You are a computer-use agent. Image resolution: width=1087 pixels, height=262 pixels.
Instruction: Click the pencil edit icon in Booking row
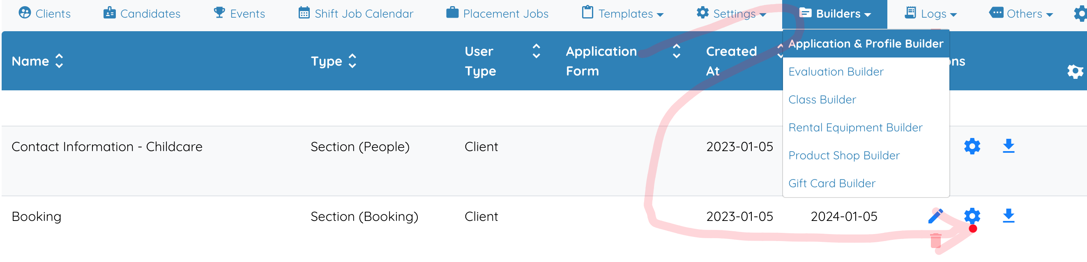935,216
